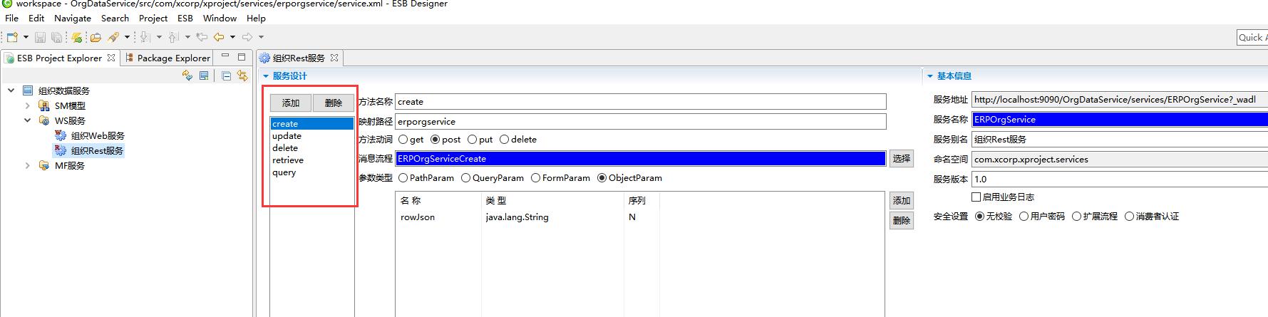Select the update method in list
1268x317 pixels.
point(287,135)
